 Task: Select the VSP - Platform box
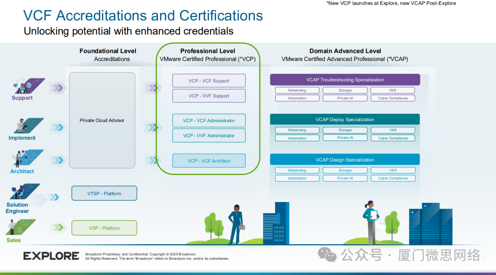pyautogui.click(x=104, y=228)
